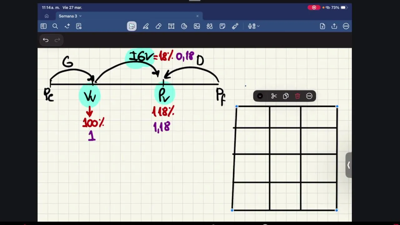Add a sticky note
Image resolution: width=400 pixels, height=225 pixels.
[222, 26]
